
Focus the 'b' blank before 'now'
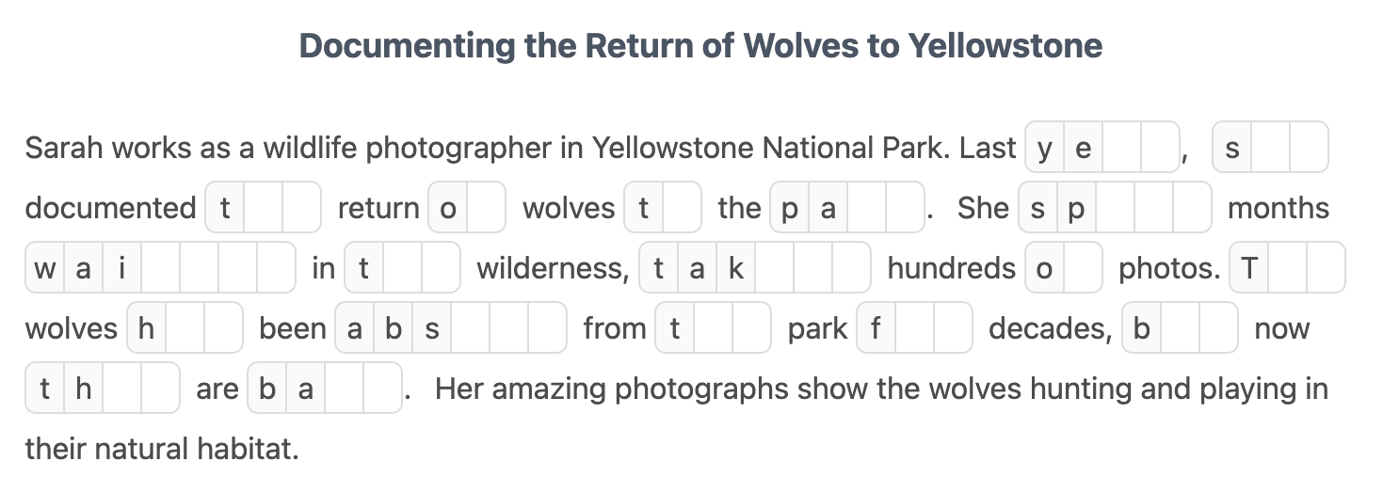(x=1180, y=328)
